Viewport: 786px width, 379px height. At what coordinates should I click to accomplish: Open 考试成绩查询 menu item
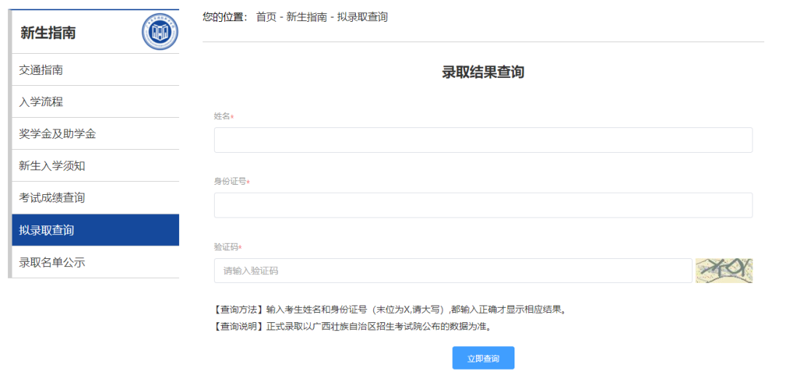coord(95,198)
